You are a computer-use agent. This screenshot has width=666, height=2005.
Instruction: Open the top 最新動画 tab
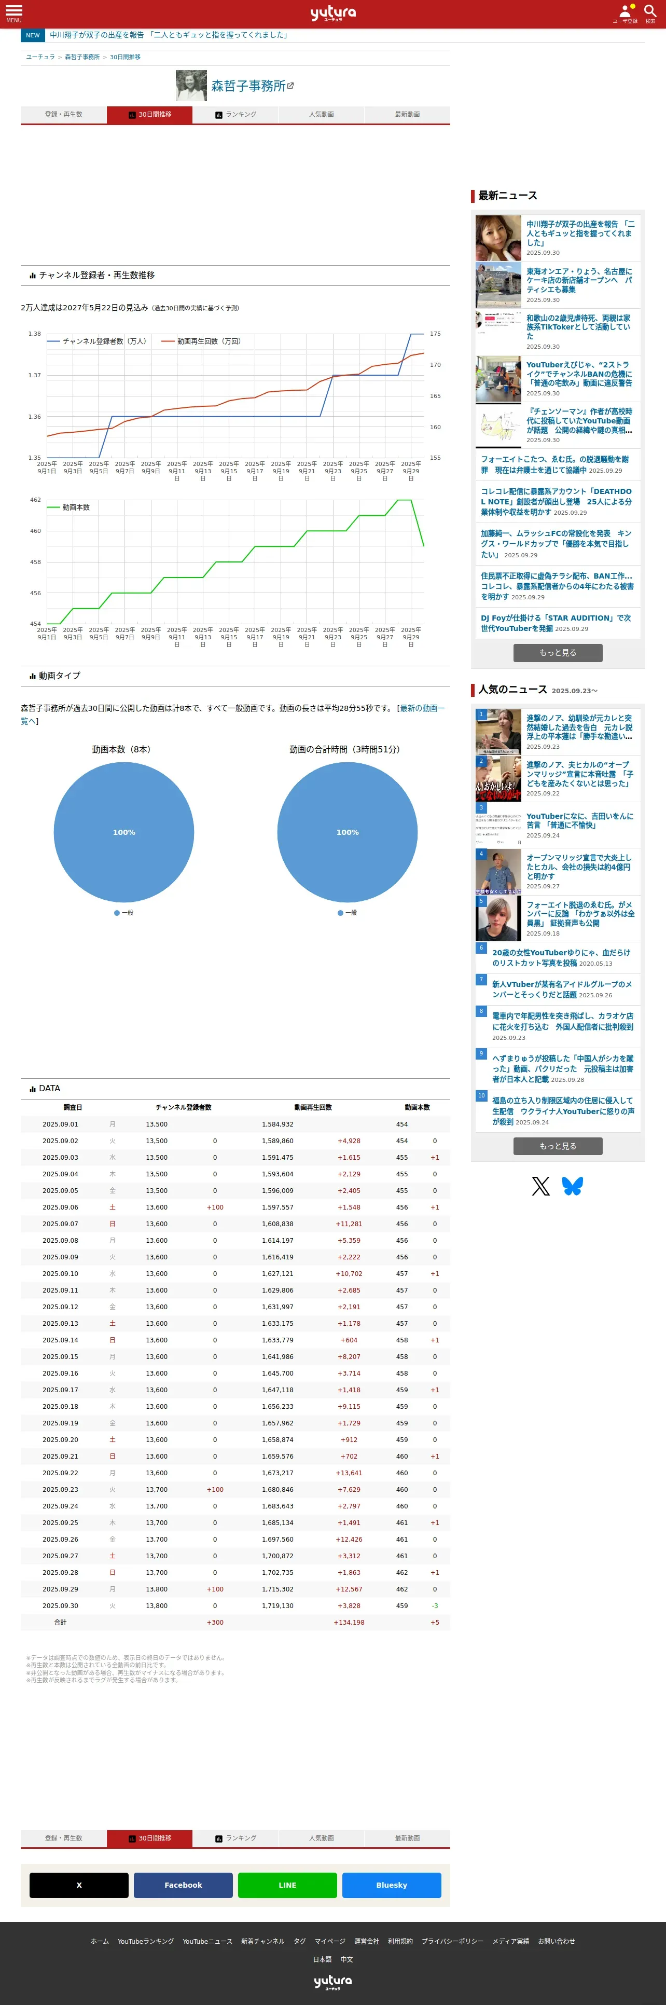coord(407,114)
